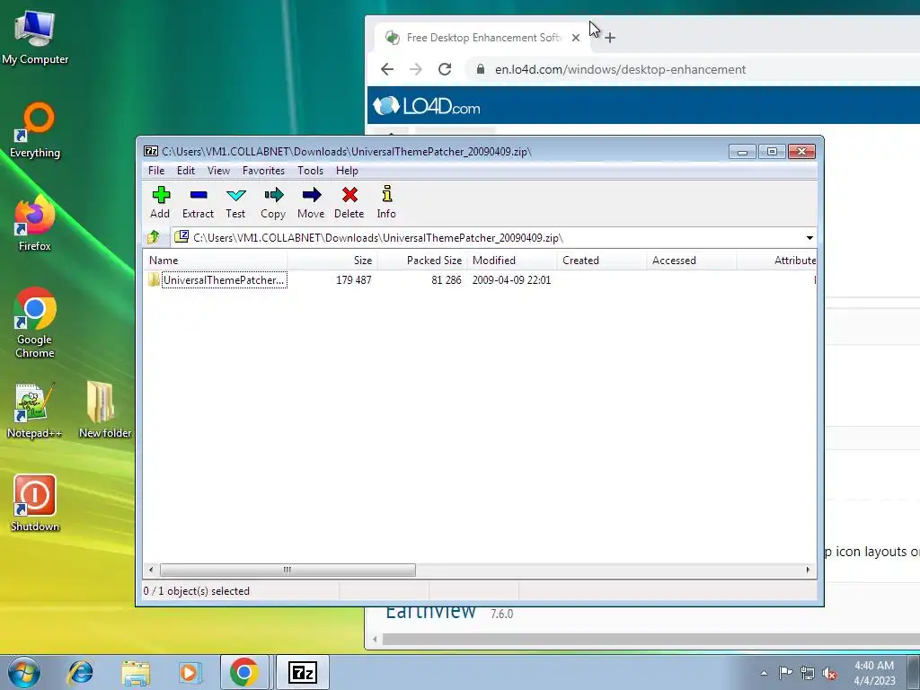This screenshot has height=690, width=920.
Task: Click the scroll-right arrow of file list
Action: [x=808, y=570]
